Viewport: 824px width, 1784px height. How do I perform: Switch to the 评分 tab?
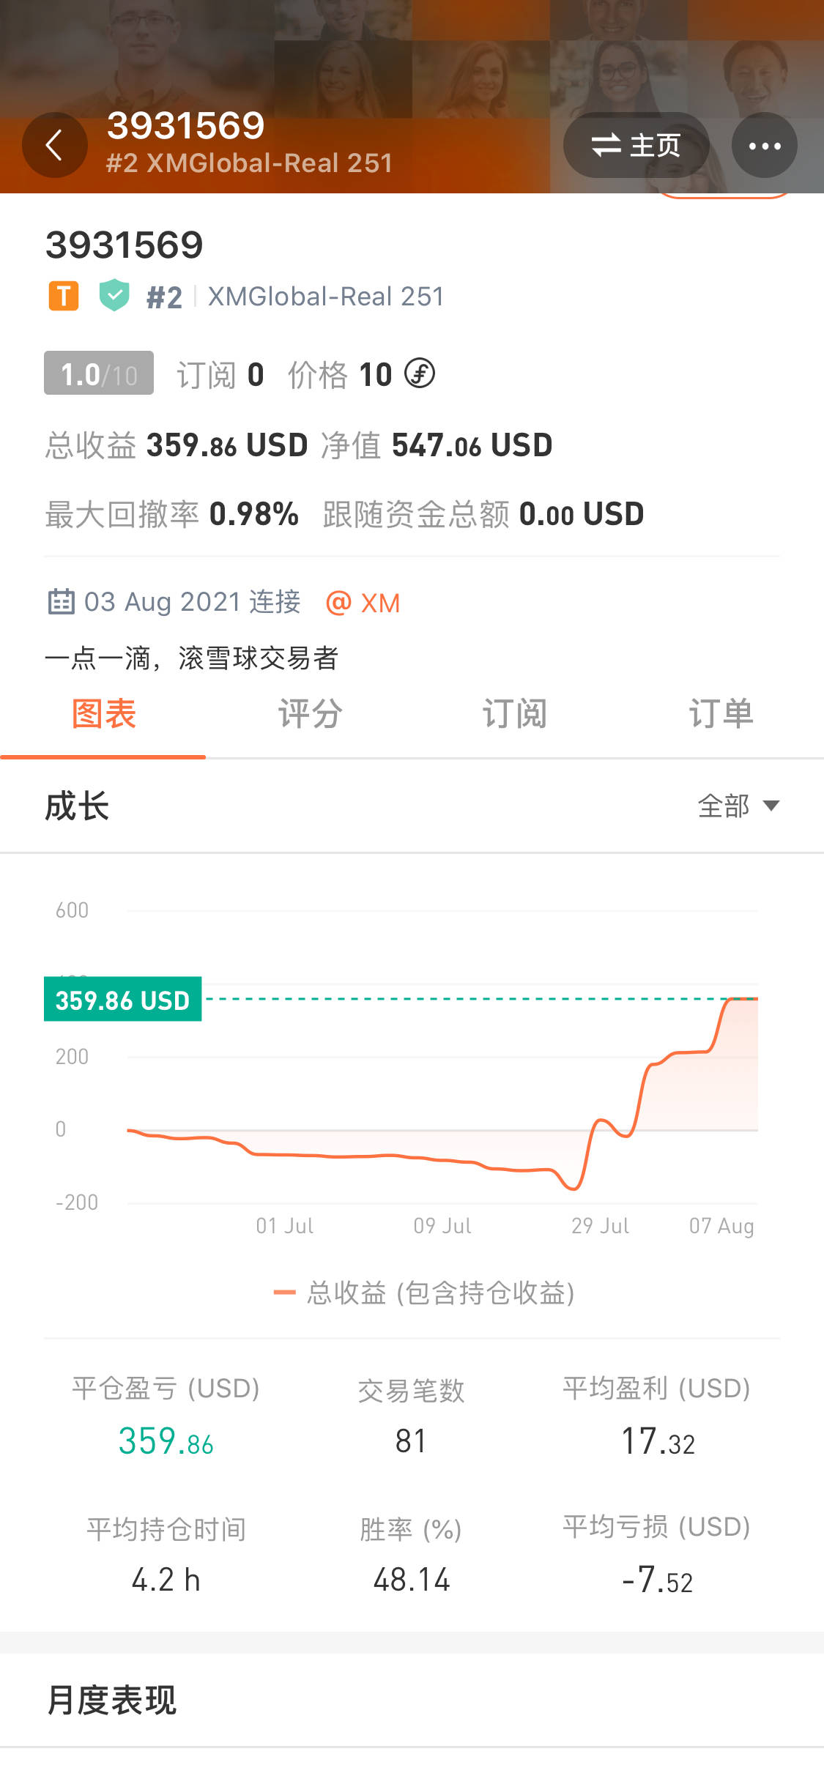(x=310, y=714)
